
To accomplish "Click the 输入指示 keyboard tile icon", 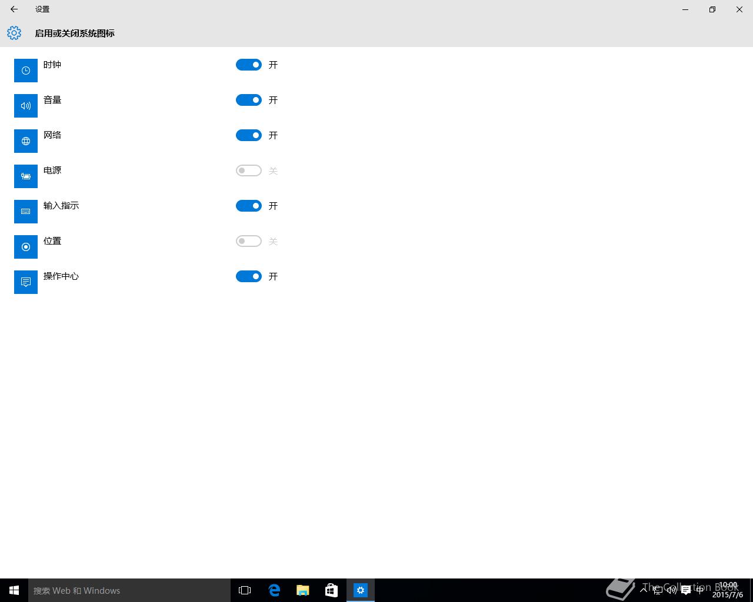I will [26, 212].
